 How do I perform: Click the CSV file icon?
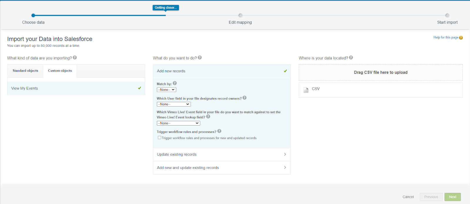[x=306, y=90]
